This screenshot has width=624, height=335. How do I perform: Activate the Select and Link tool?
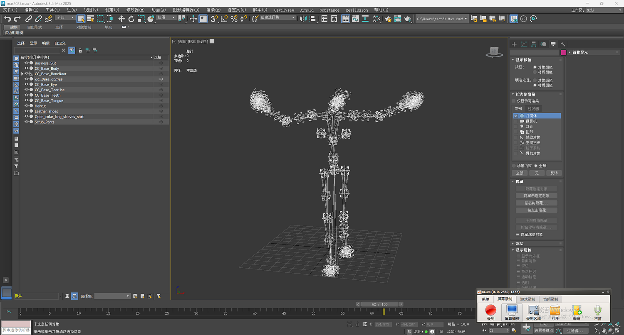coord(29,19)
